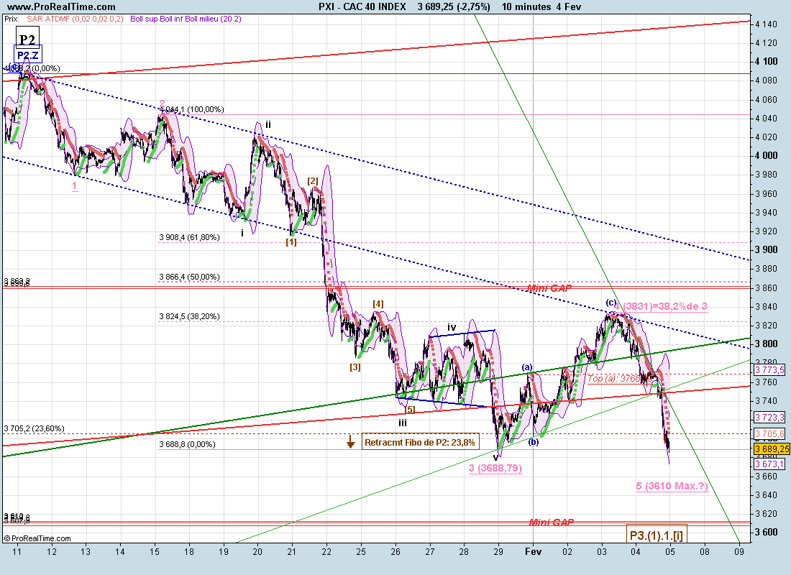Click the 'Top (a): 3768' red annotation
Image resolution: width=791 pixels, height=575 pixels.
click(x=613, y=378)
